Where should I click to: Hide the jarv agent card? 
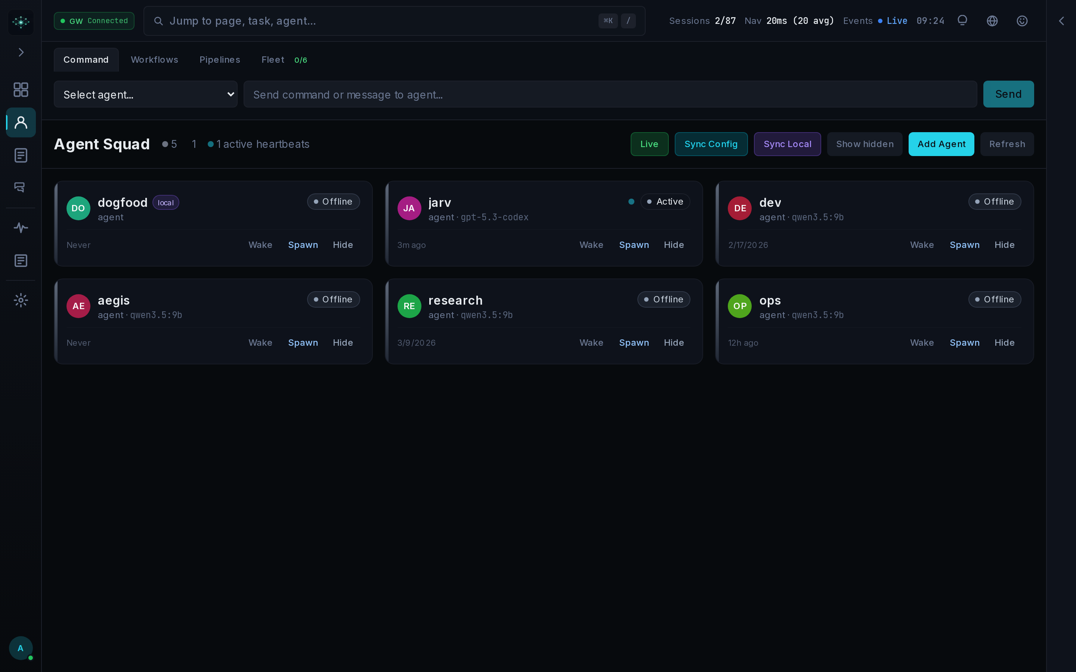673,245
